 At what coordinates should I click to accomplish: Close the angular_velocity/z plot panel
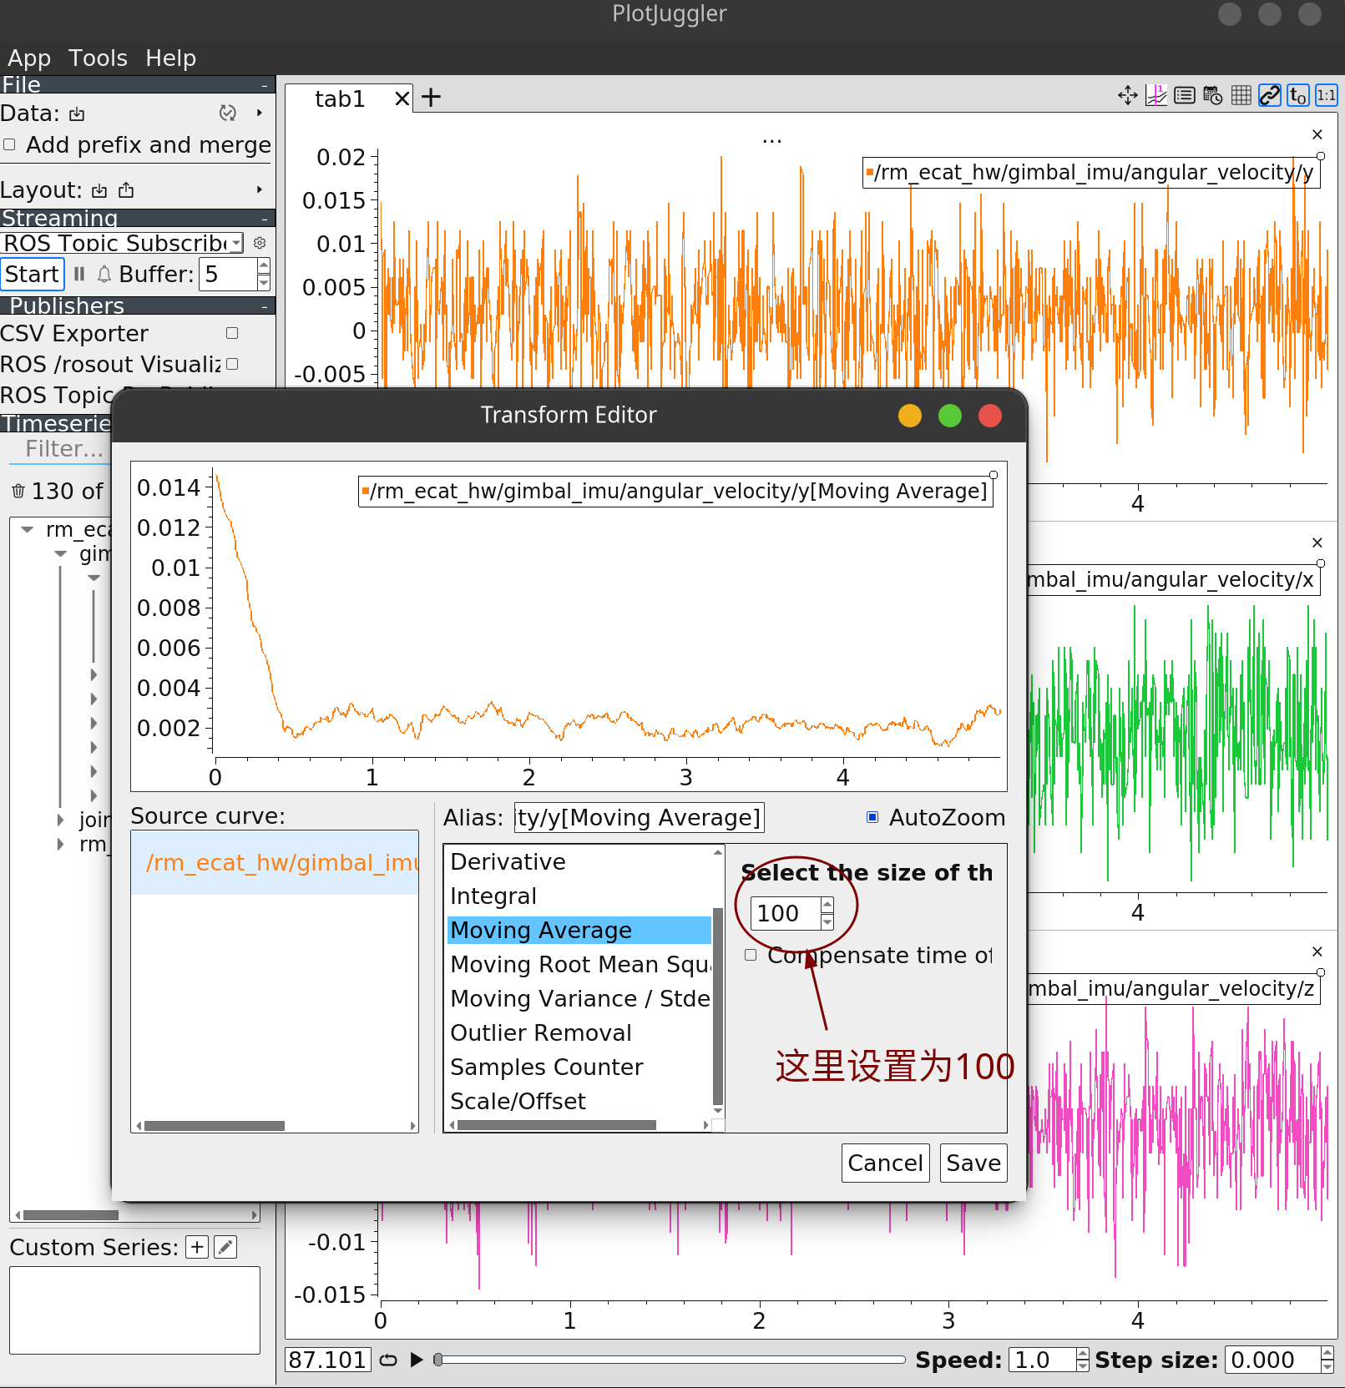1317,951
